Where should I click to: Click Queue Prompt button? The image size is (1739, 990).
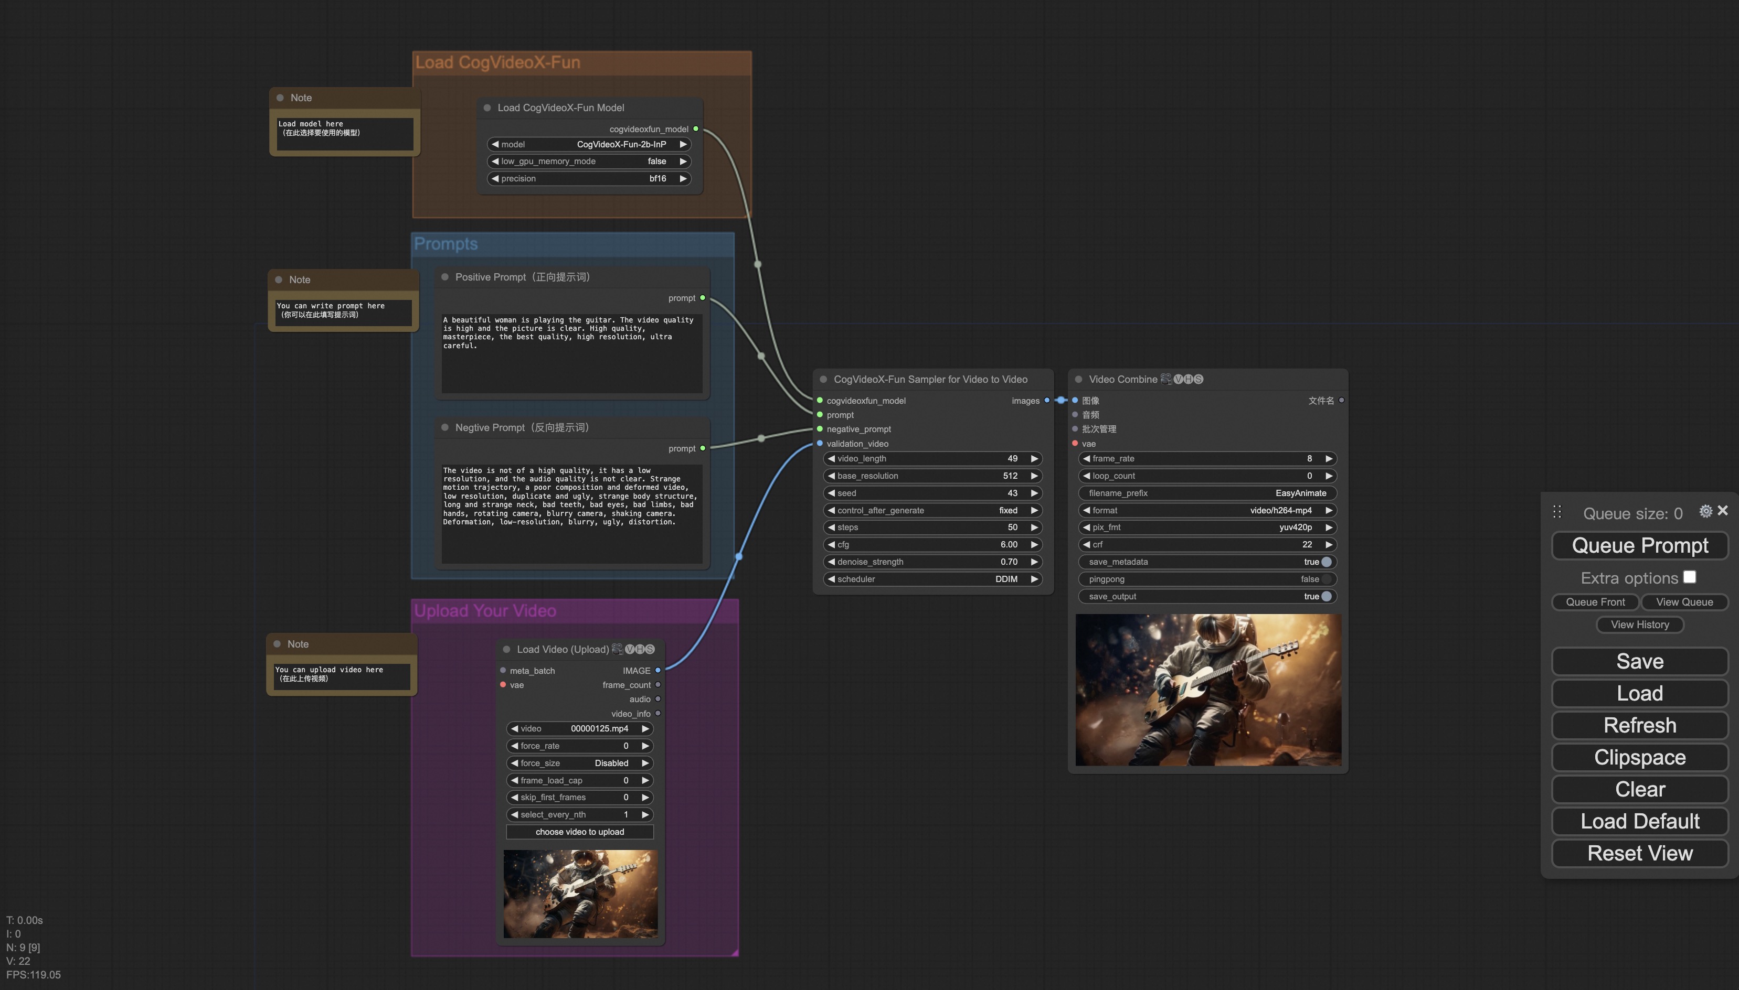point(1640,545)
